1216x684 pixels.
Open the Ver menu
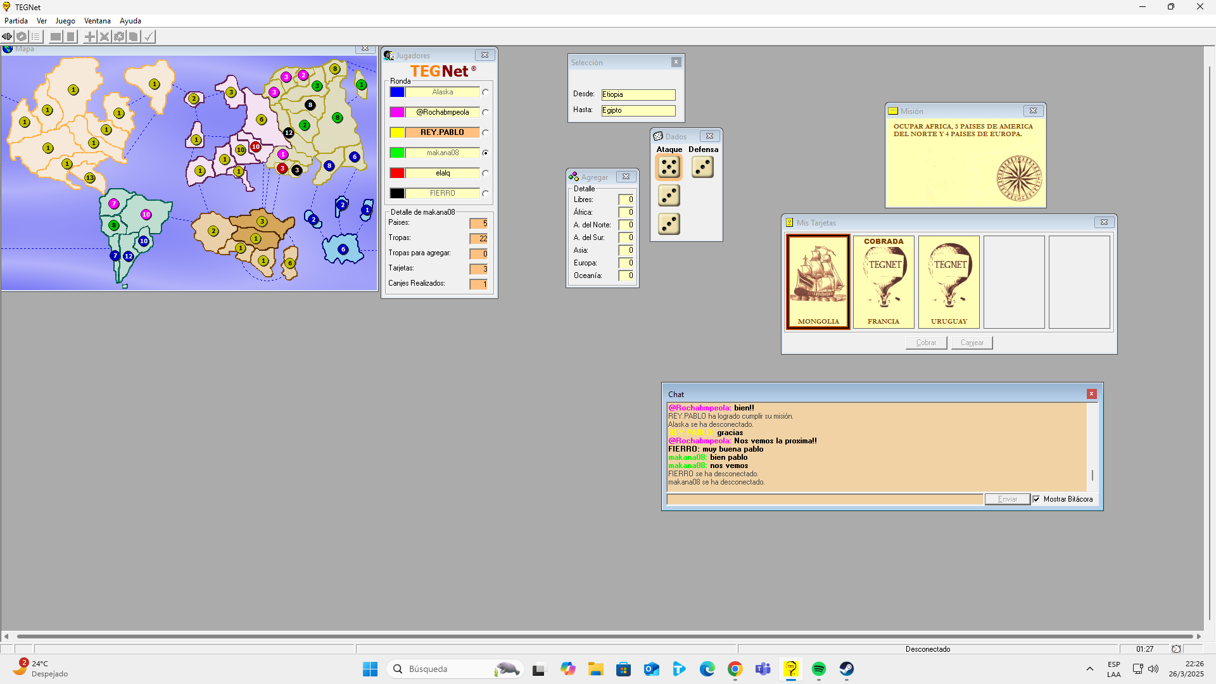[x=42, y=21]
